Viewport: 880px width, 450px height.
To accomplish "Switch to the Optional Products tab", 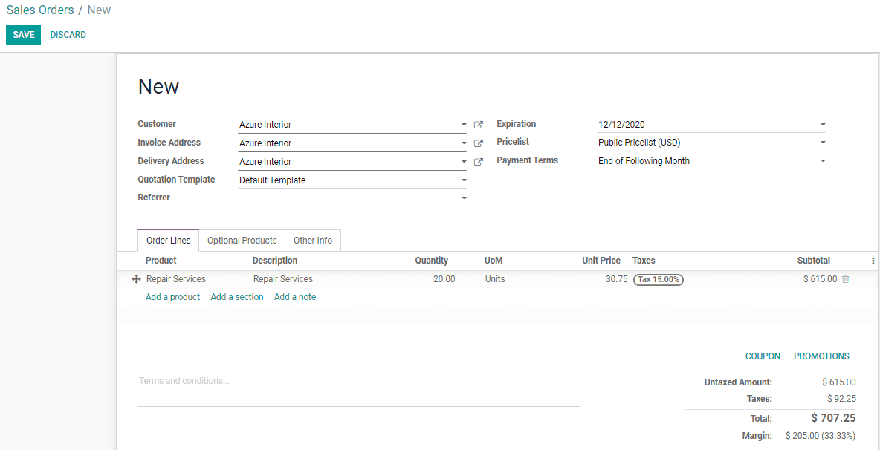I will (242, 241).
